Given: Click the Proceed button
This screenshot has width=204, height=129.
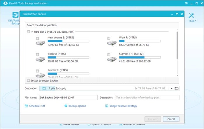Looking at the screenshot, I should coord(153,119).
